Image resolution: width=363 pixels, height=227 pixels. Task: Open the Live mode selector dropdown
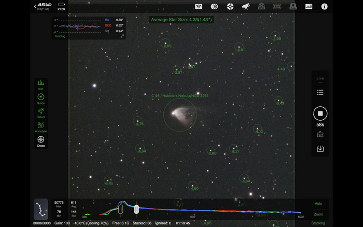320,79
